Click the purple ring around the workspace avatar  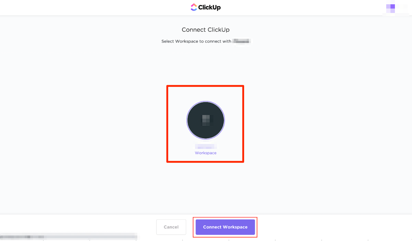[x=187, y=120]
